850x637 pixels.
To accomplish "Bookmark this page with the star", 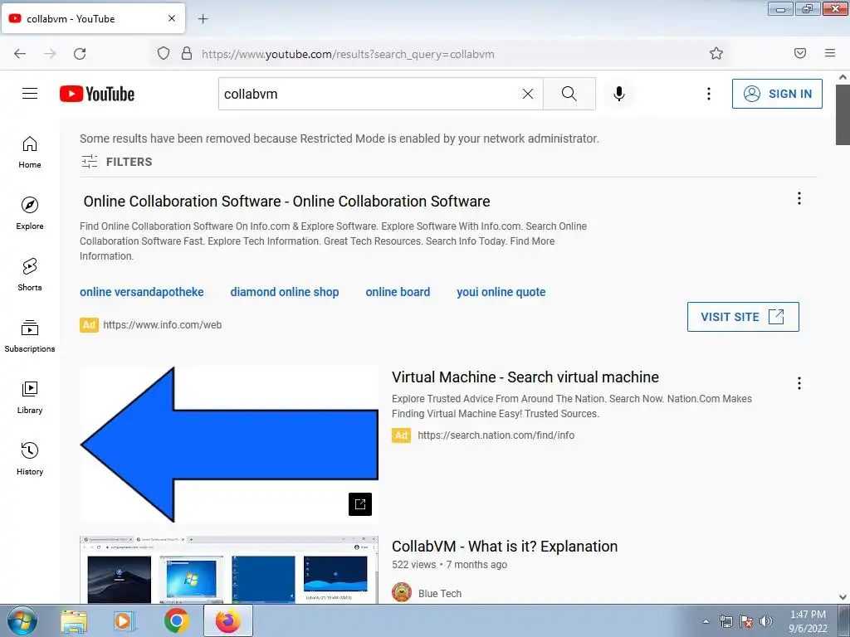I will [x=716, y=53].
